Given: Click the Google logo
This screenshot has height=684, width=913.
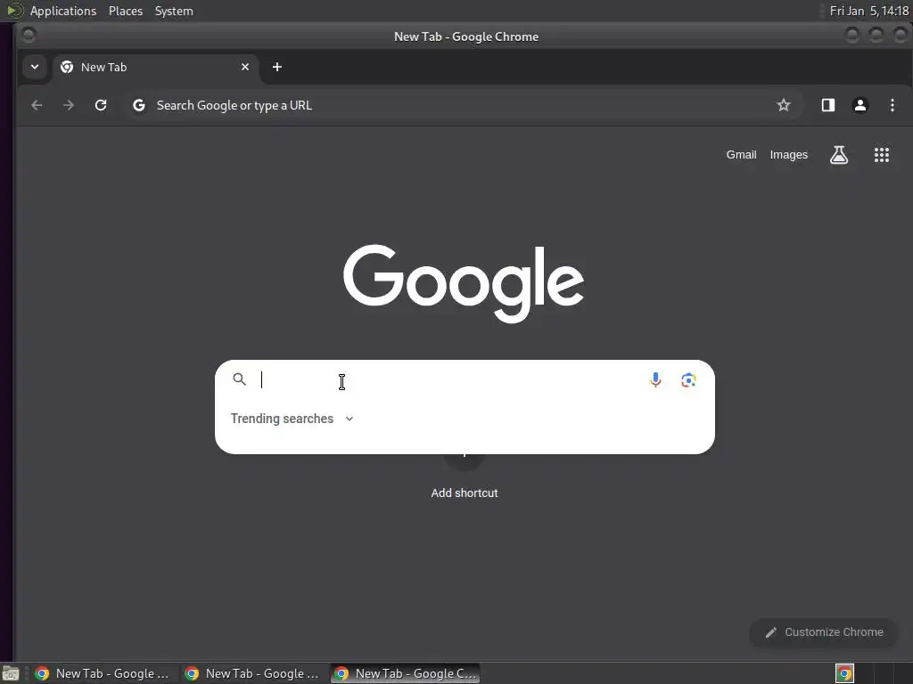Looking at the screenshot, I should pyautogui.click(x=464, y=283).
